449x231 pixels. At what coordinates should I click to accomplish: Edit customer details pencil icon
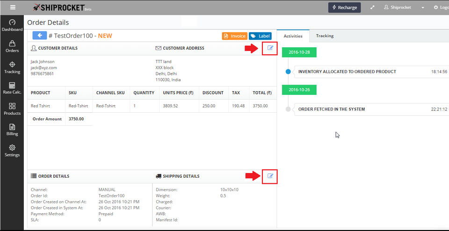click(270, 48)
